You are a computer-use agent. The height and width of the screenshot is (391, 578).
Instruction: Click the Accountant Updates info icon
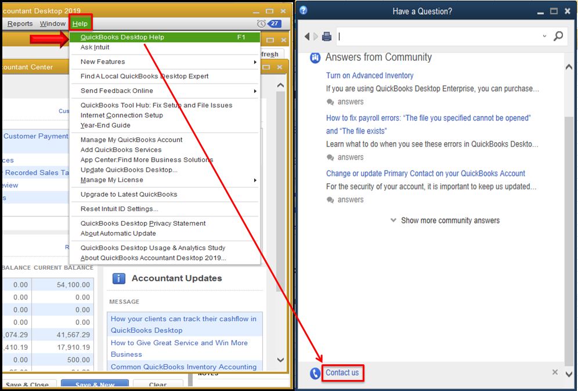pyautogui.click(x=119, y=278)
